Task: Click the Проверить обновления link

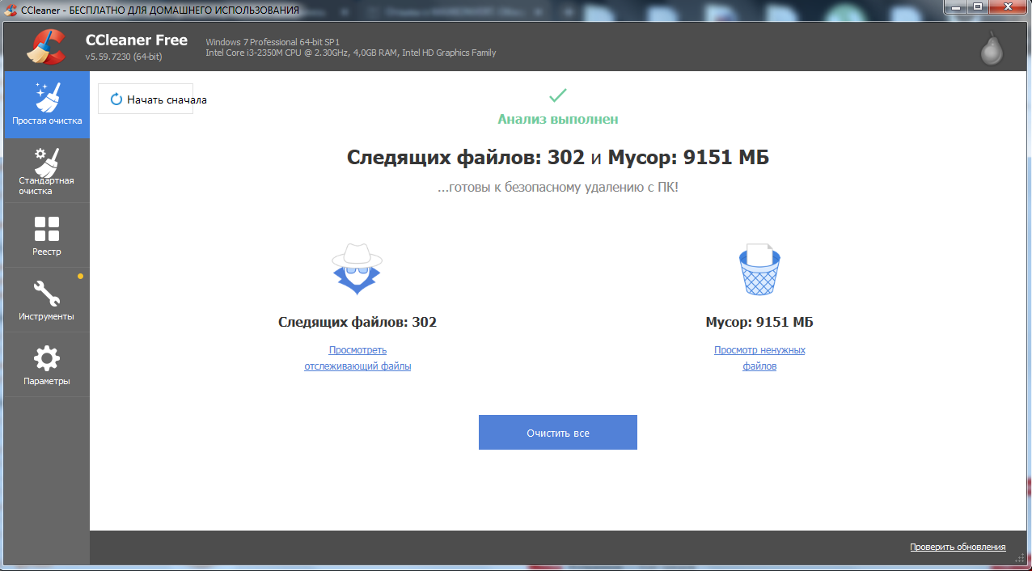Action: (958, 547)
